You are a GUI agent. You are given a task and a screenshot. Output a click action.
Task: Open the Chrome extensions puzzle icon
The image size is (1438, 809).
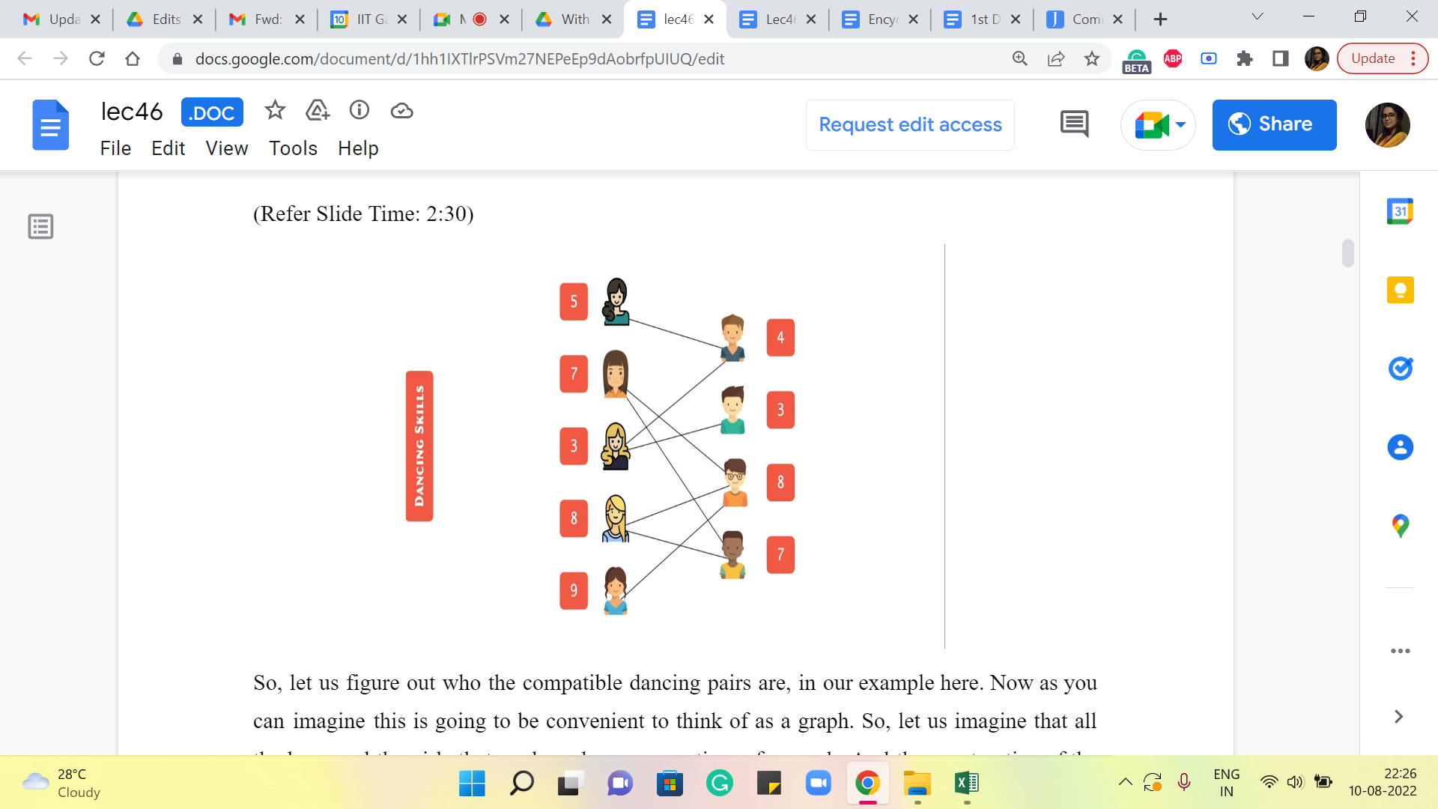(1245, 58)
